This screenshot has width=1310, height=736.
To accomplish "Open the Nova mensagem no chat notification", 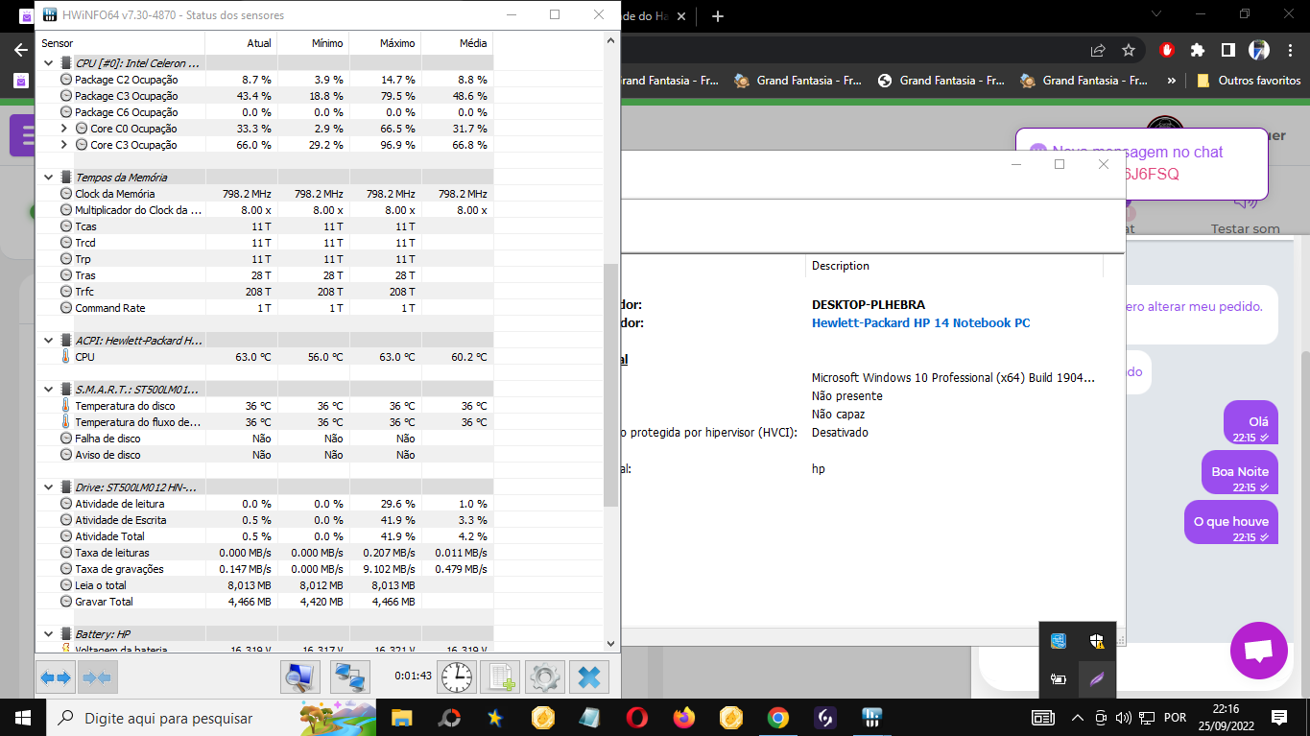I will 1141,164.
